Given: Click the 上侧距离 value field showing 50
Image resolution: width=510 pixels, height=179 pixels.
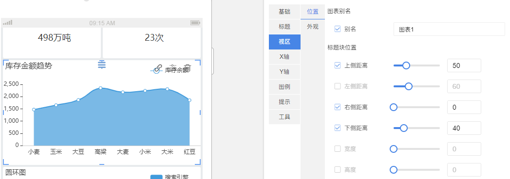Looking at the screenshot, I should point(464,65).
